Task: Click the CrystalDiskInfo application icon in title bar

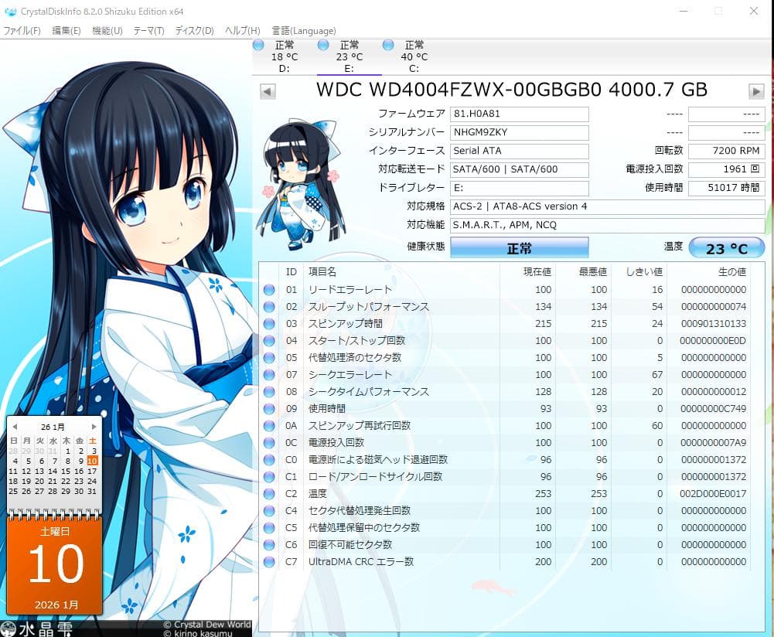Action: (x=9, y=11)
